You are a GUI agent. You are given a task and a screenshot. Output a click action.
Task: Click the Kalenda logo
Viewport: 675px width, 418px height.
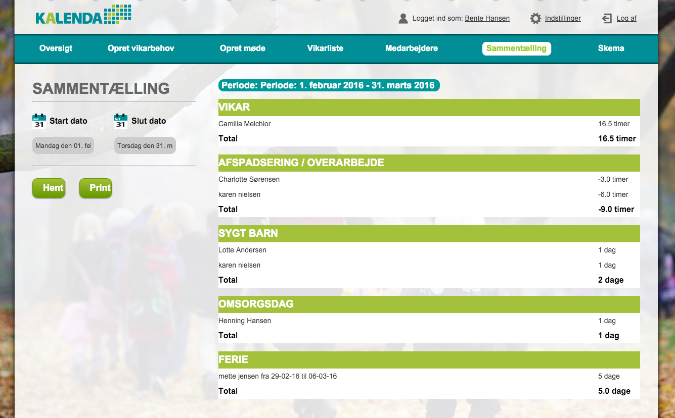click(x=83, y=15)
